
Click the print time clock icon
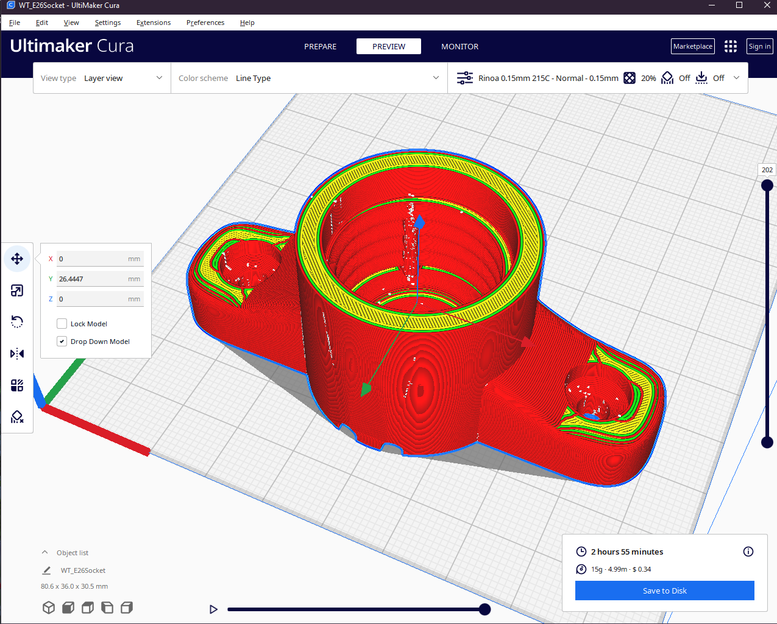coord(581,552)
